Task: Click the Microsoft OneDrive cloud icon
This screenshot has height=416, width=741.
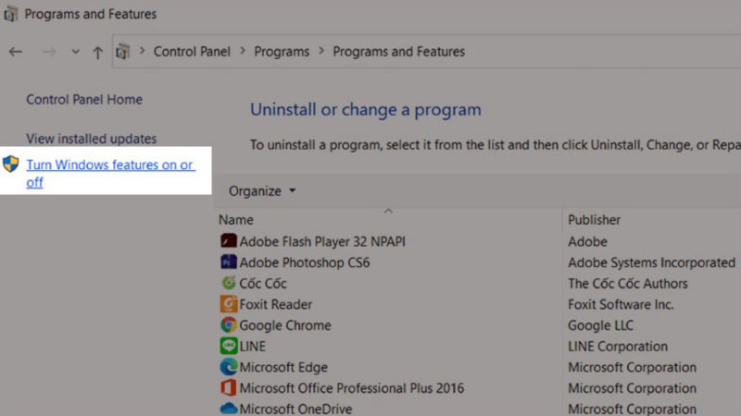Action: point(228,409)
